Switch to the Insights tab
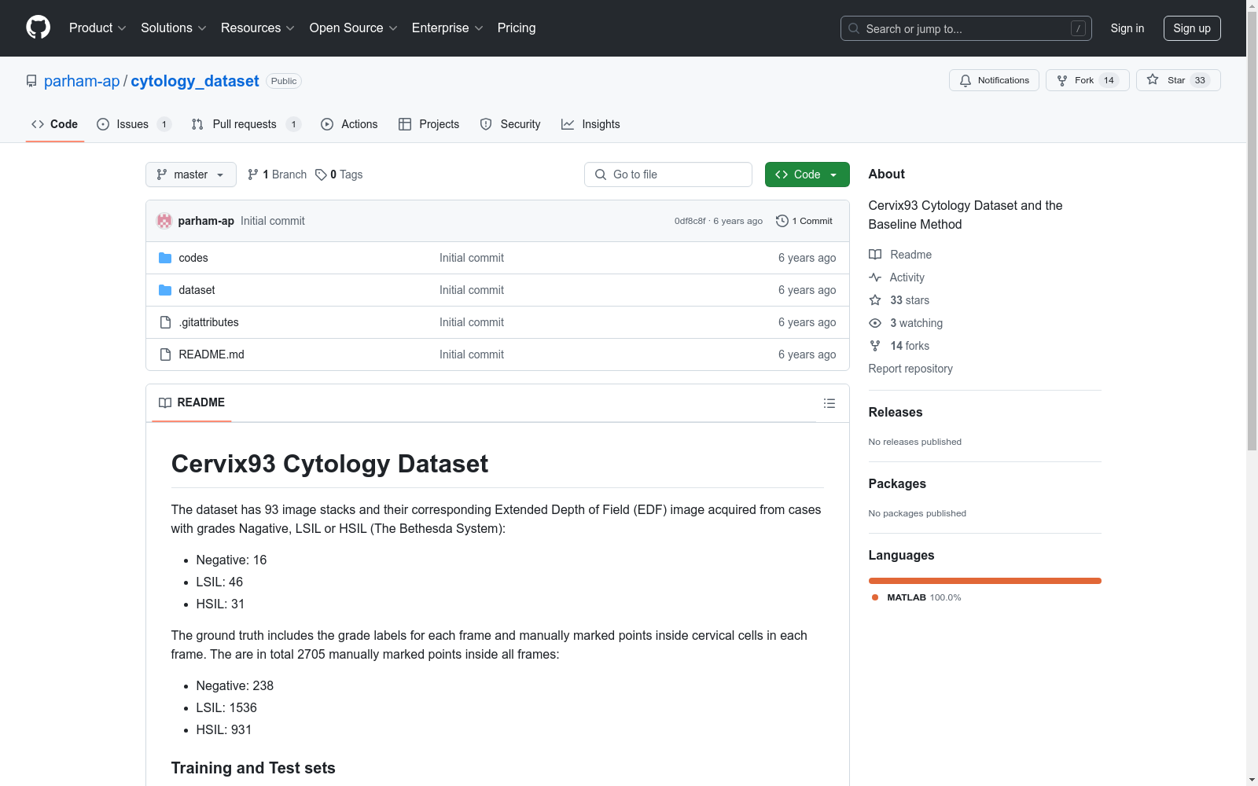The width and height of the screenshot is (1258, 786). [x=590, y=124]
